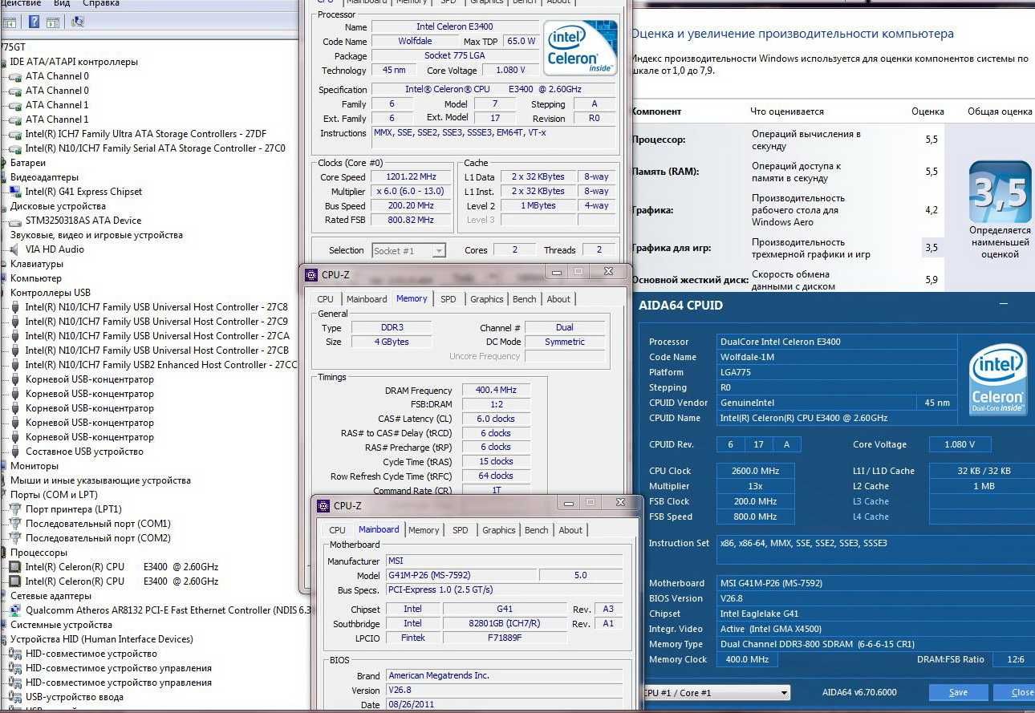Select the USB-устройство ввода device icon

(x=16, y=697)
